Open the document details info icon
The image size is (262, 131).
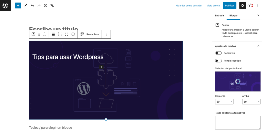tap(46, 6)
